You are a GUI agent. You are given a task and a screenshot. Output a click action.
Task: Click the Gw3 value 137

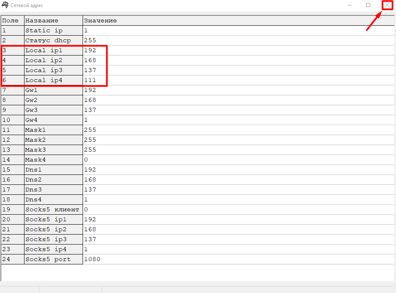[x=239, y=110]
